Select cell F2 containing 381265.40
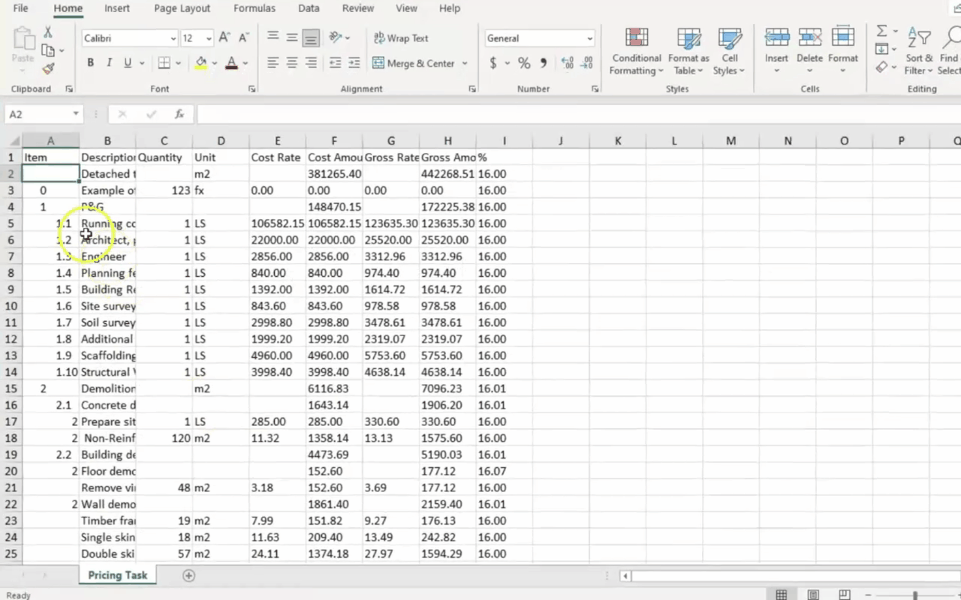Viewport: 961px width, 600px height. [x=334, y=174]
